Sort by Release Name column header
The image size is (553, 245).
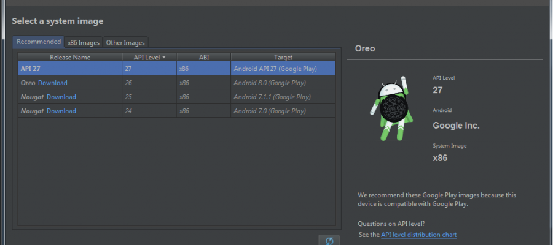pos(70,57)
